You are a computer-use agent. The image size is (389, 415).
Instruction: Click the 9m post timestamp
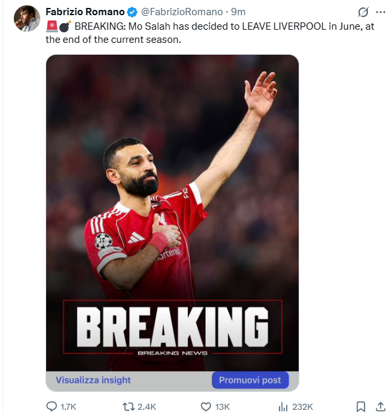[x=238, y=12]
